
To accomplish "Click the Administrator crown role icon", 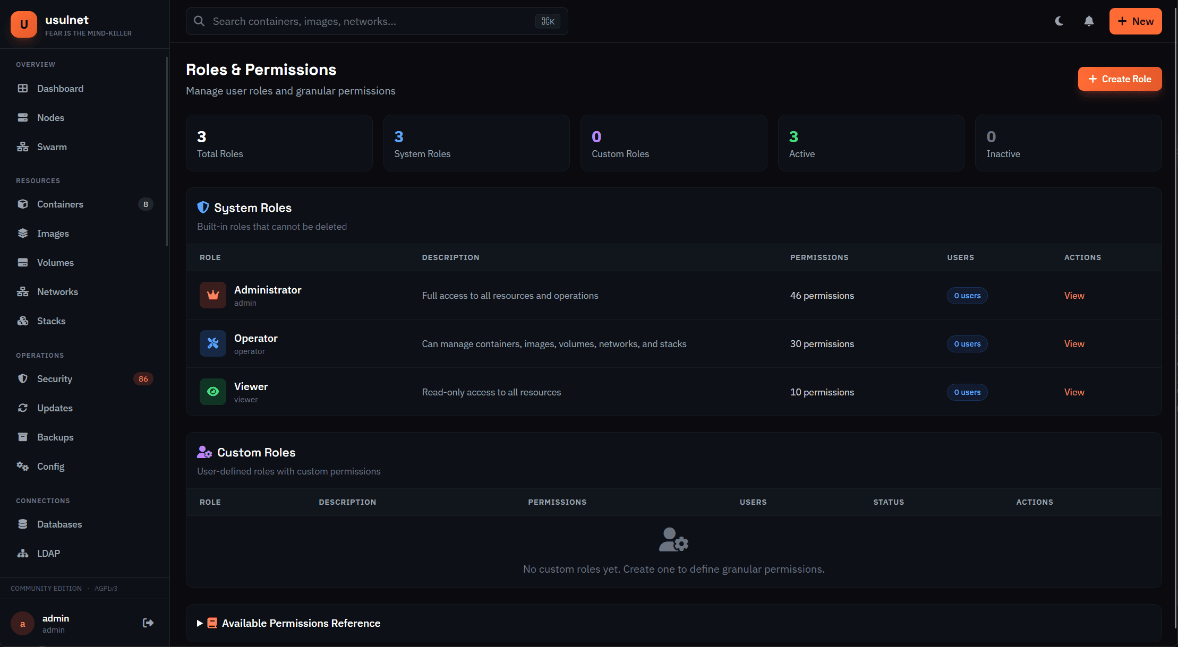I will coord(212,295).
